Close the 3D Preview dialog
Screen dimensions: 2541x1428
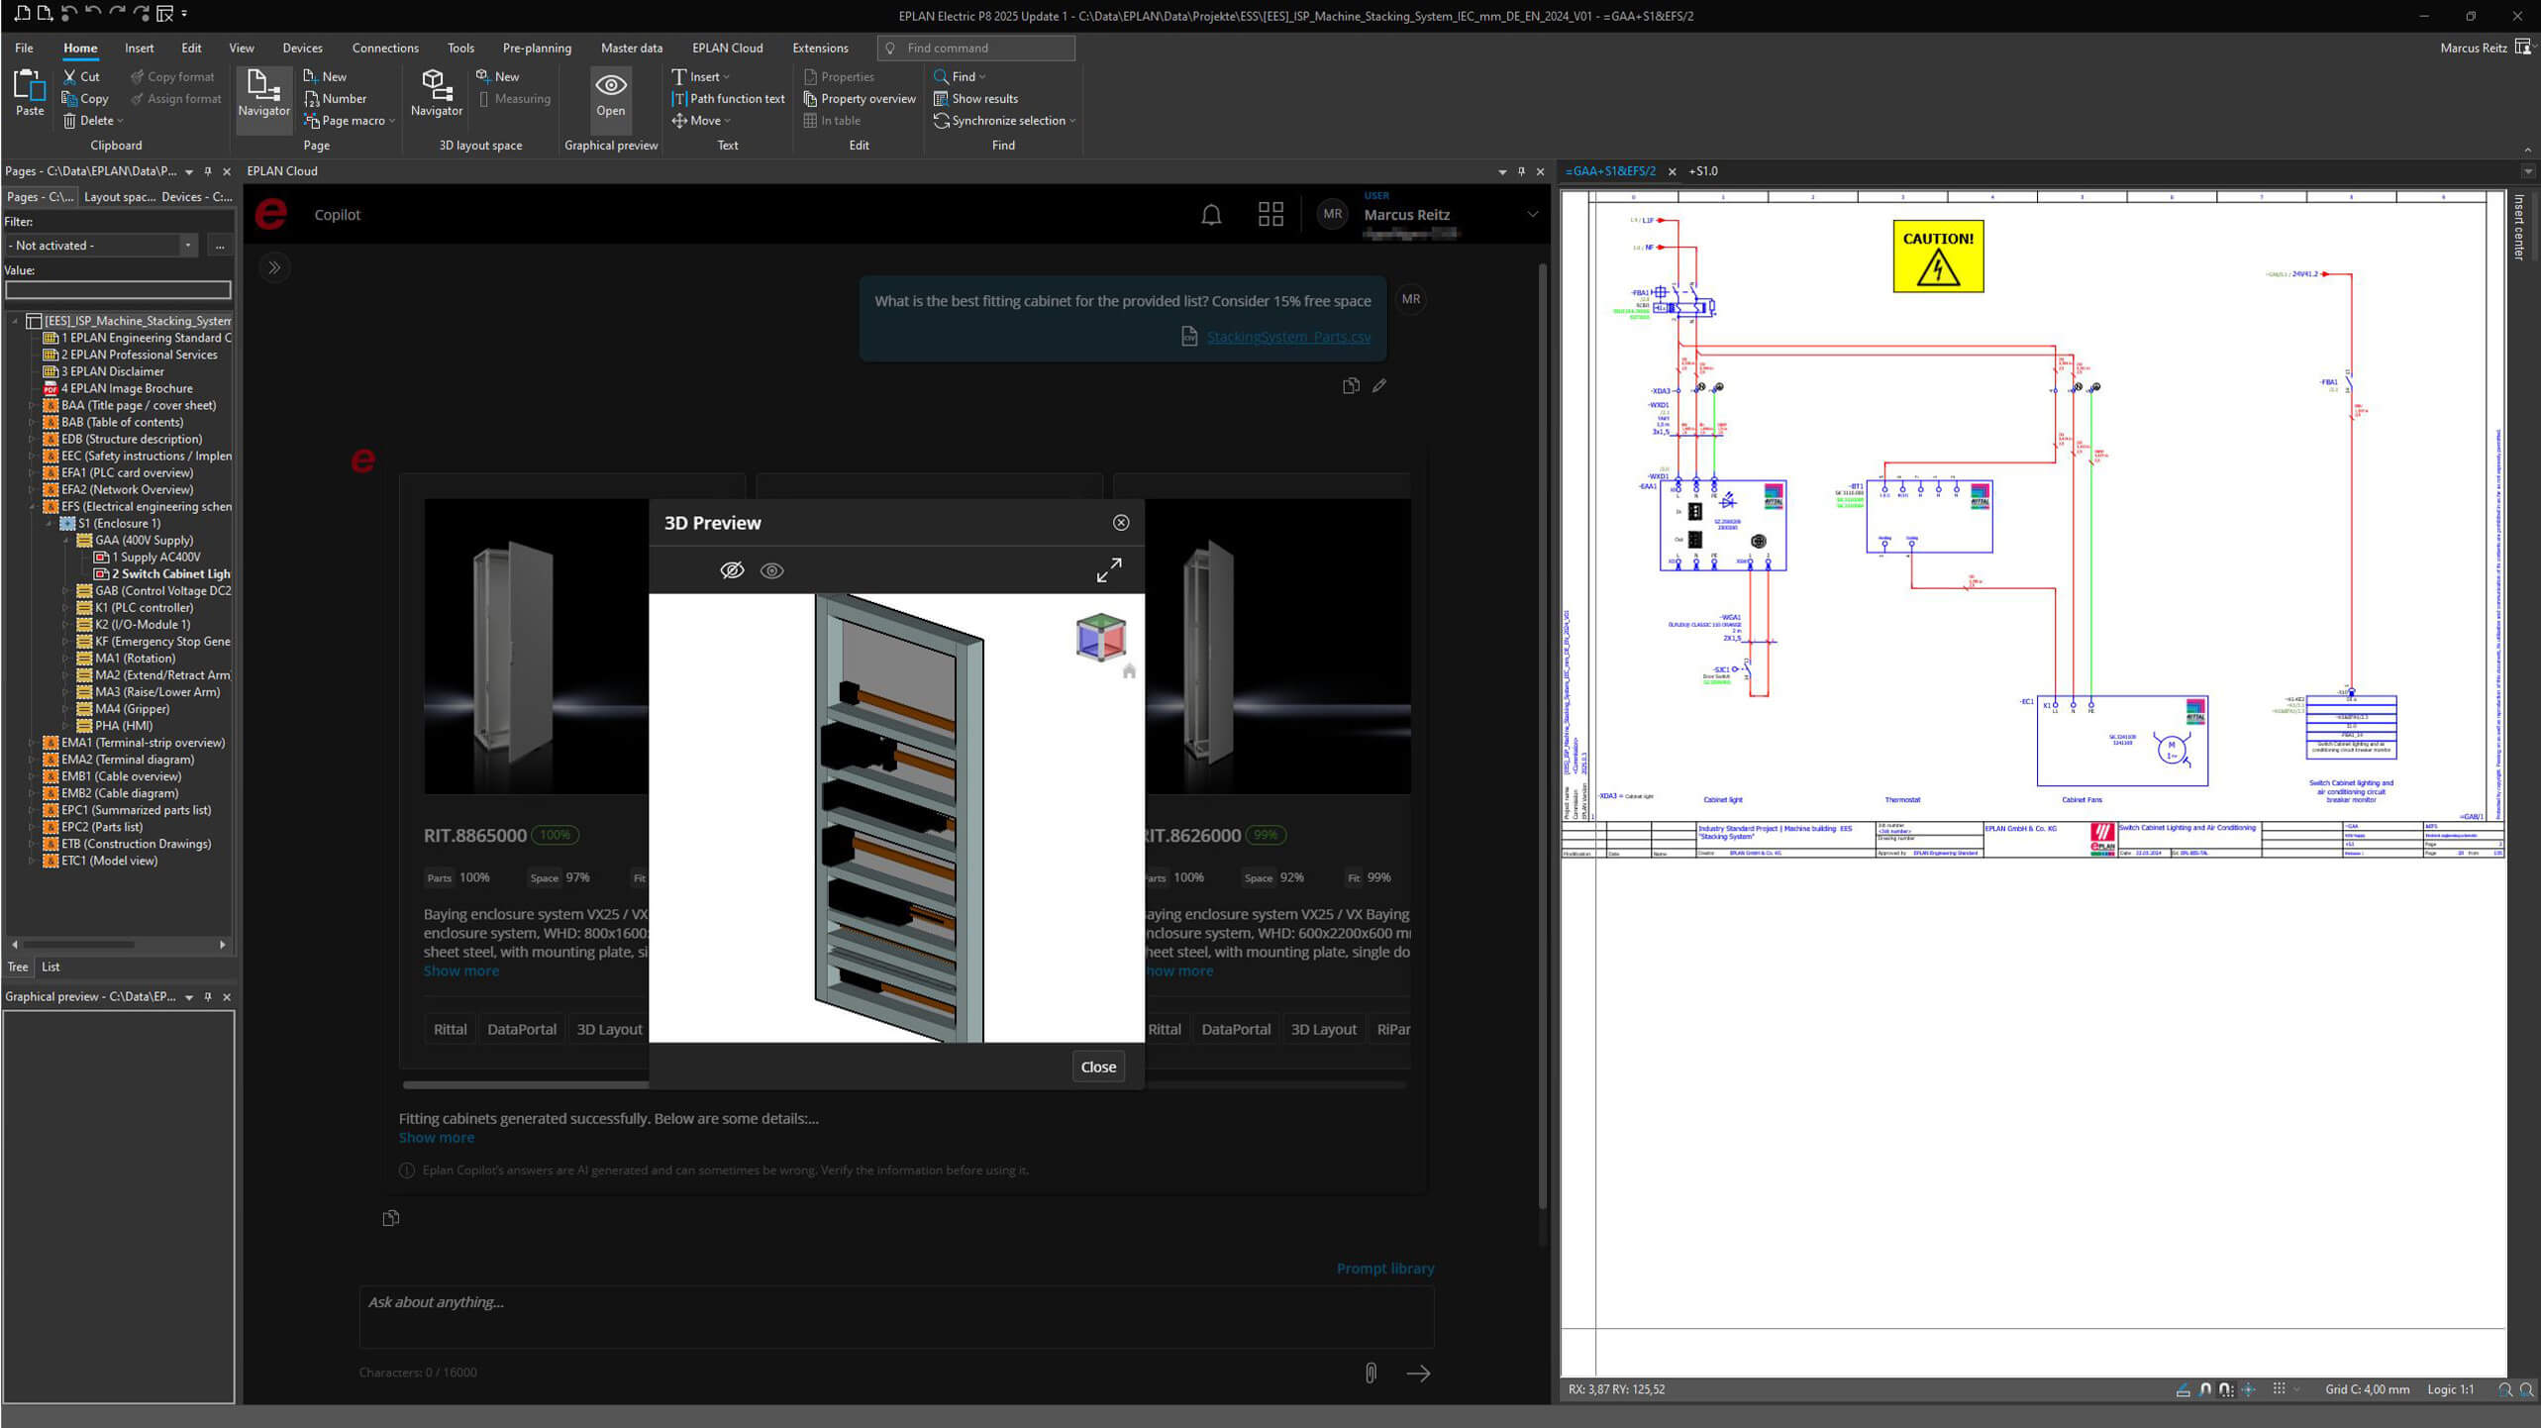tap(1097, 1067)
